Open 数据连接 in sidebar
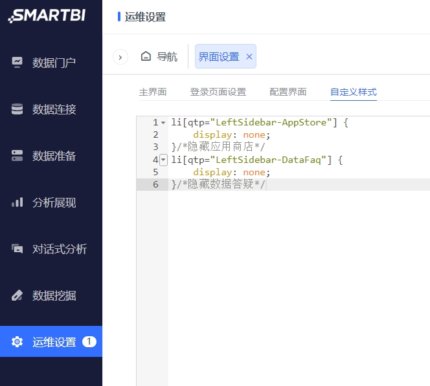Screen dimensions: 430x386 coord(51,109)
